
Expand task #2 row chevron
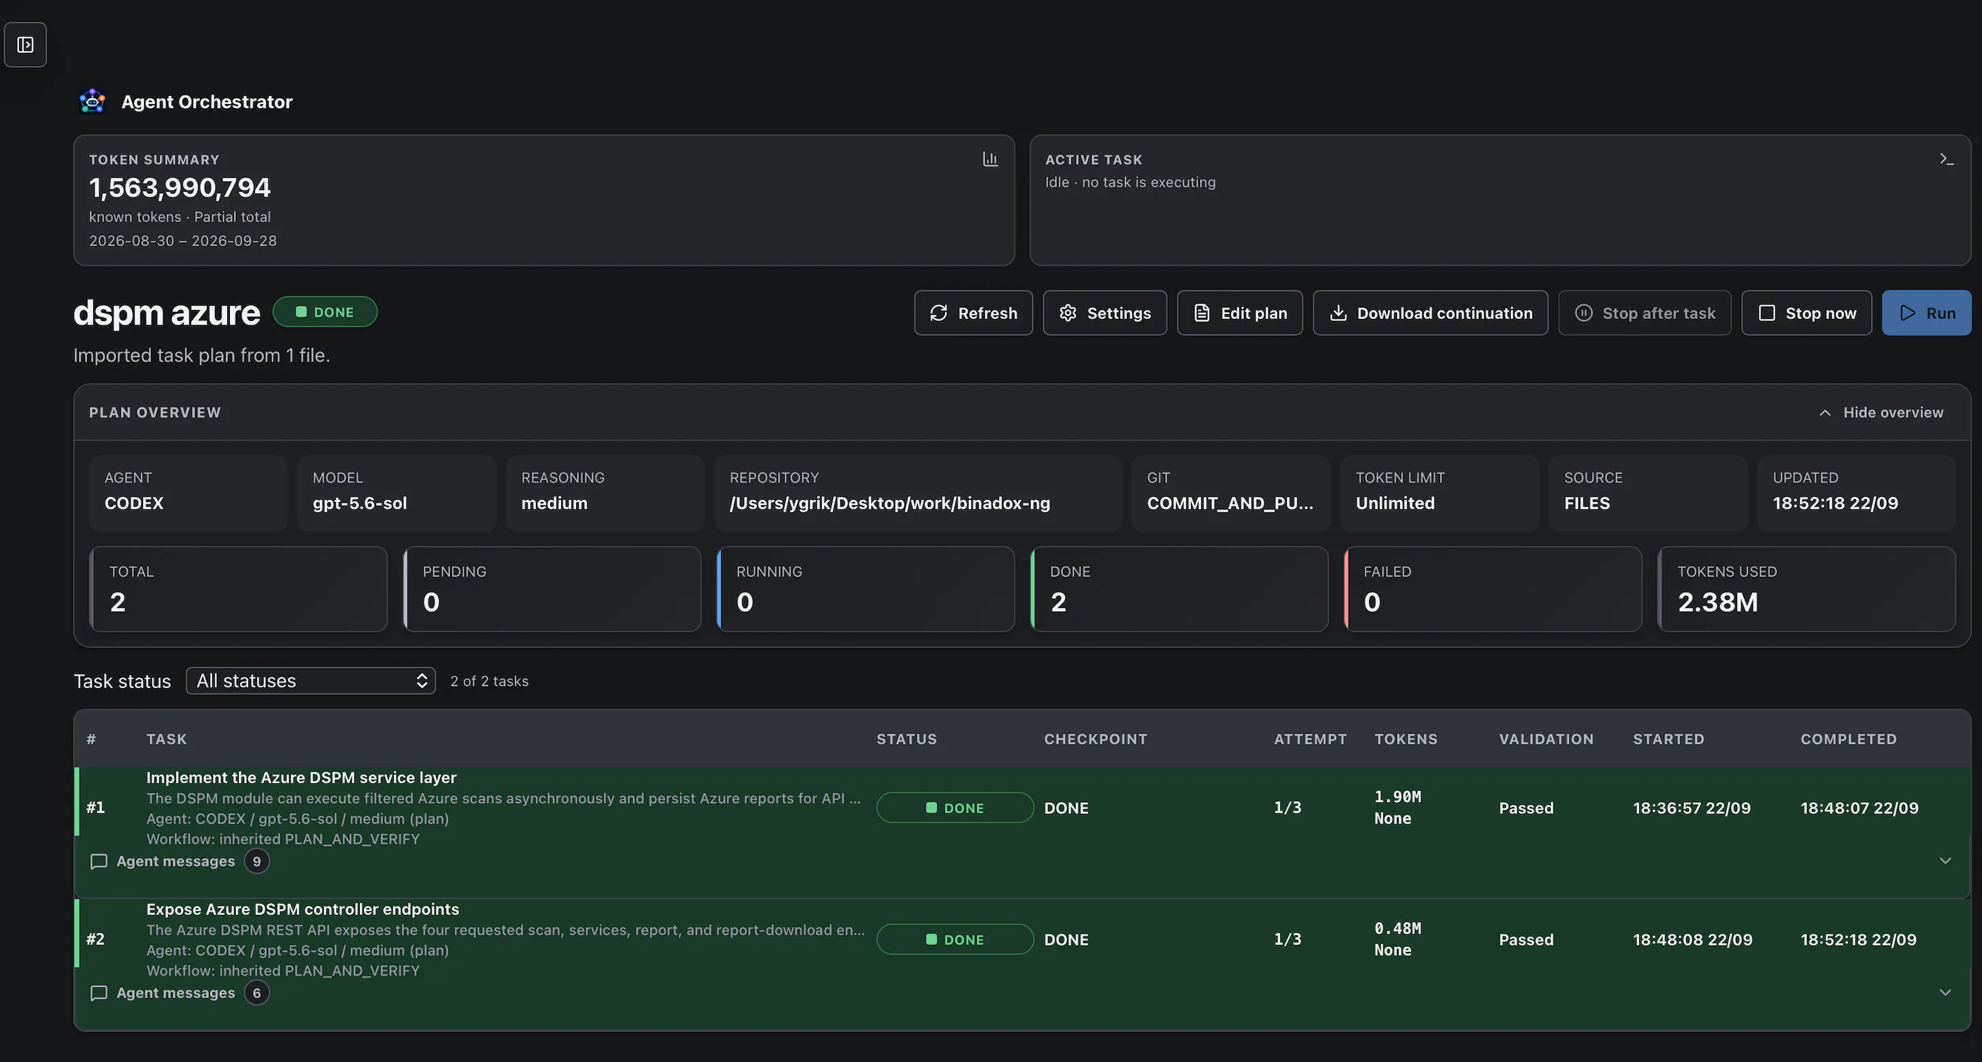click(x=1945, y=993)
